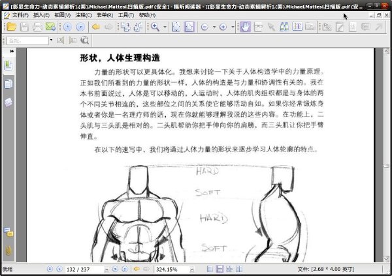This screenshot has height=276, width=392.
Task: Open the 插入(E) menu
Action: coord(41,15)
